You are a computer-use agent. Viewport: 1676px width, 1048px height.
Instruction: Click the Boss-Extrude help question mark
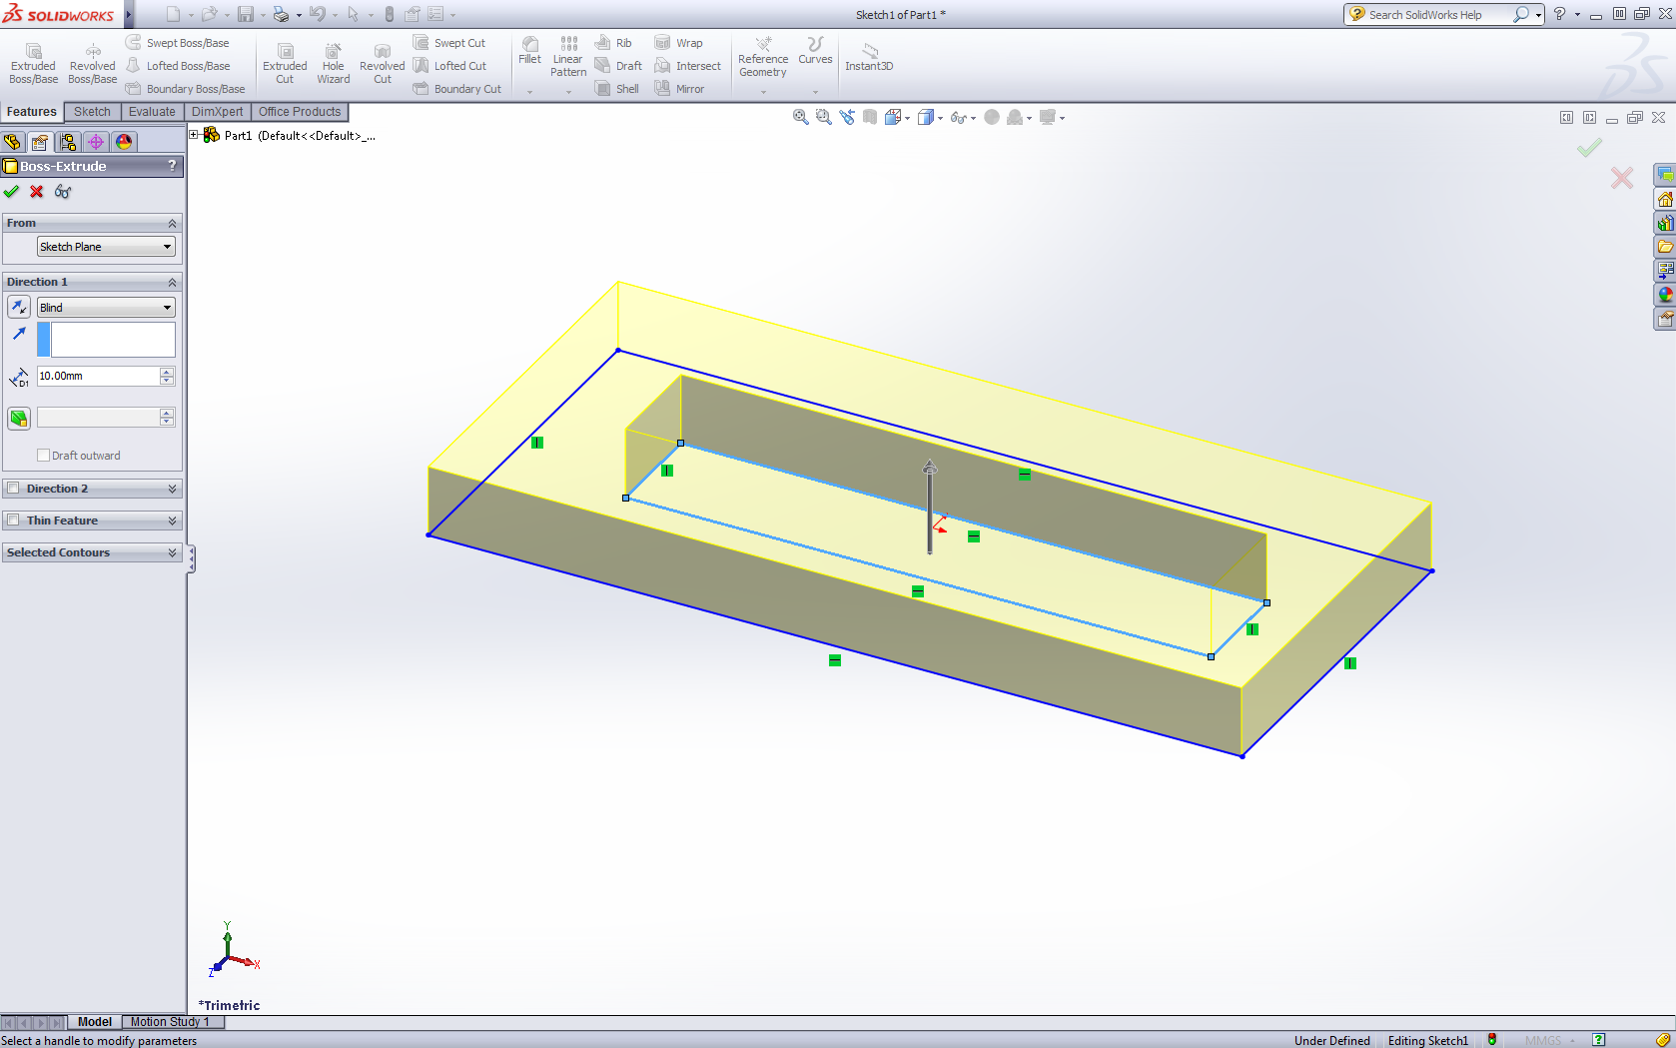point(172,166)
